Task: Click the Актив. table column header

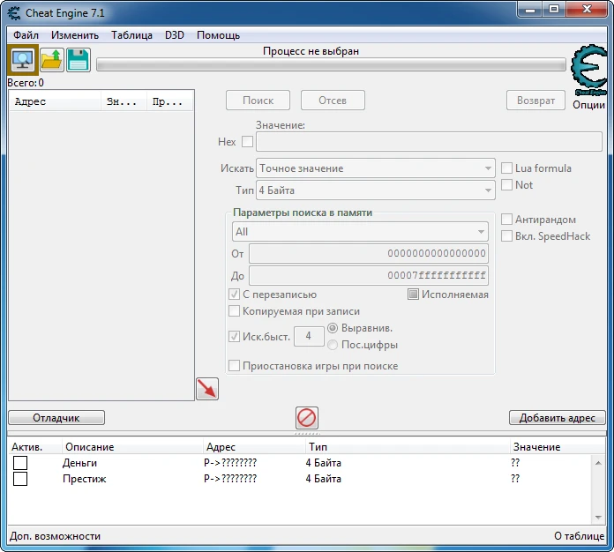Action: pos(35,447)
